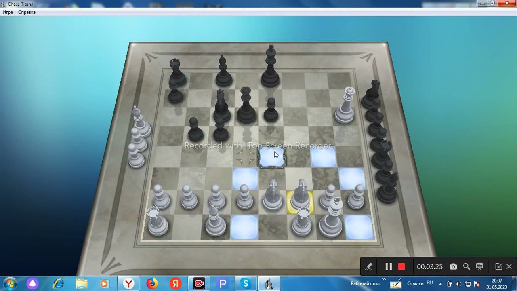Select the white bishop on c1

pos(215,221)
